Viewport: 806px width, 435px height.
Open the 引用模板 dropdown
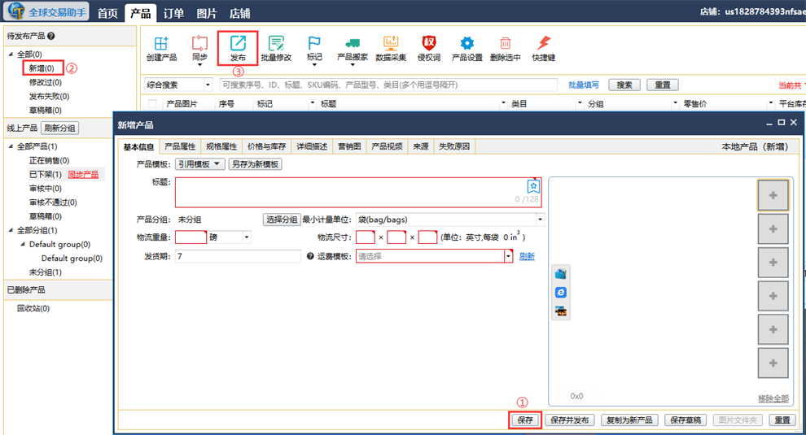[199, 164]
